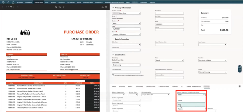Jump to first page in PDF viewer
The height and width of the screenshot is (112, 243).
(3, 7)
